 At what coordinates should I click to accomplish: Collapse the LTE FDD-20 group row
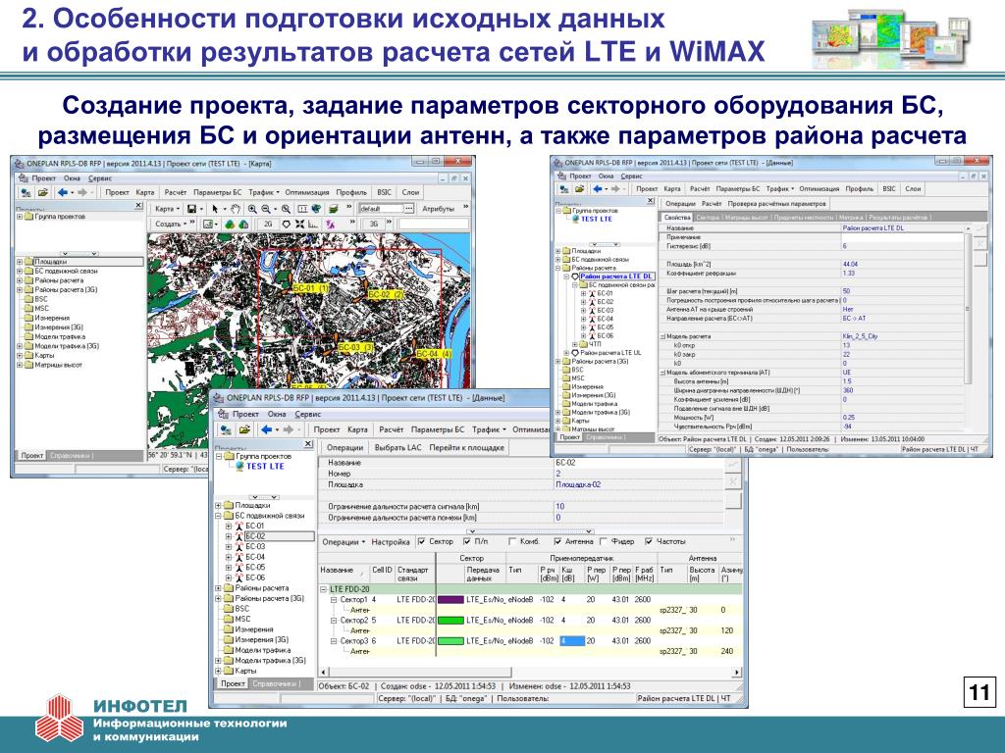[324, 589]
